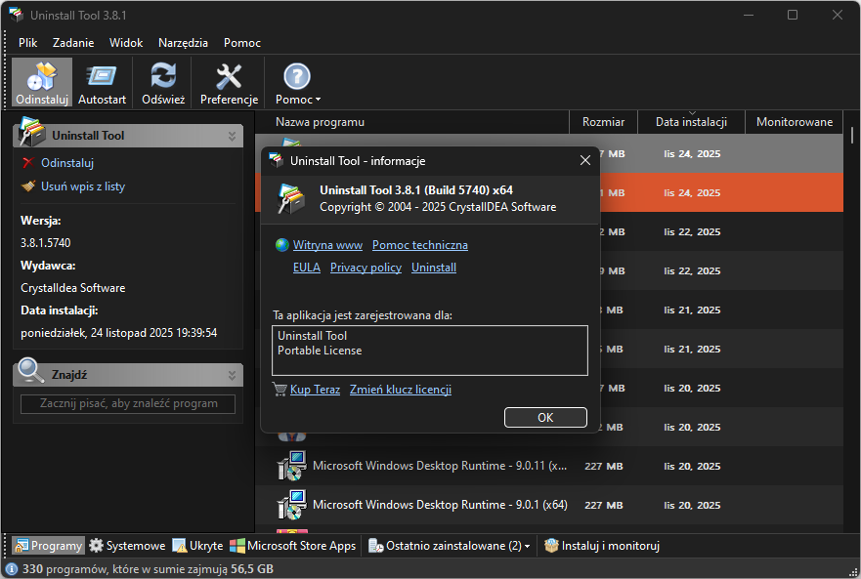Open the Widok menu

(126, 43)
